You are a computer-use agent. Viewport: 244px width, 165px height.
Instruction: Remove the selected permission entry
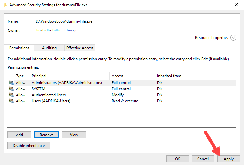tap(46, 135)
